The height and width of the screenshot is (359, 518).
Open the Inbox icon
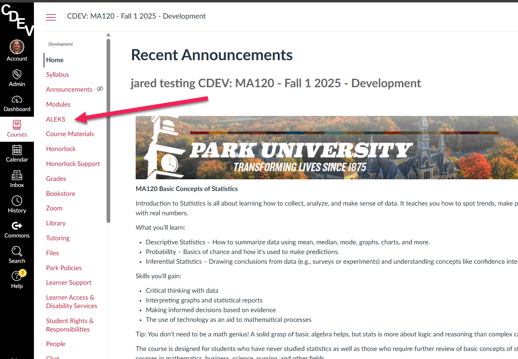click(17, 175)
